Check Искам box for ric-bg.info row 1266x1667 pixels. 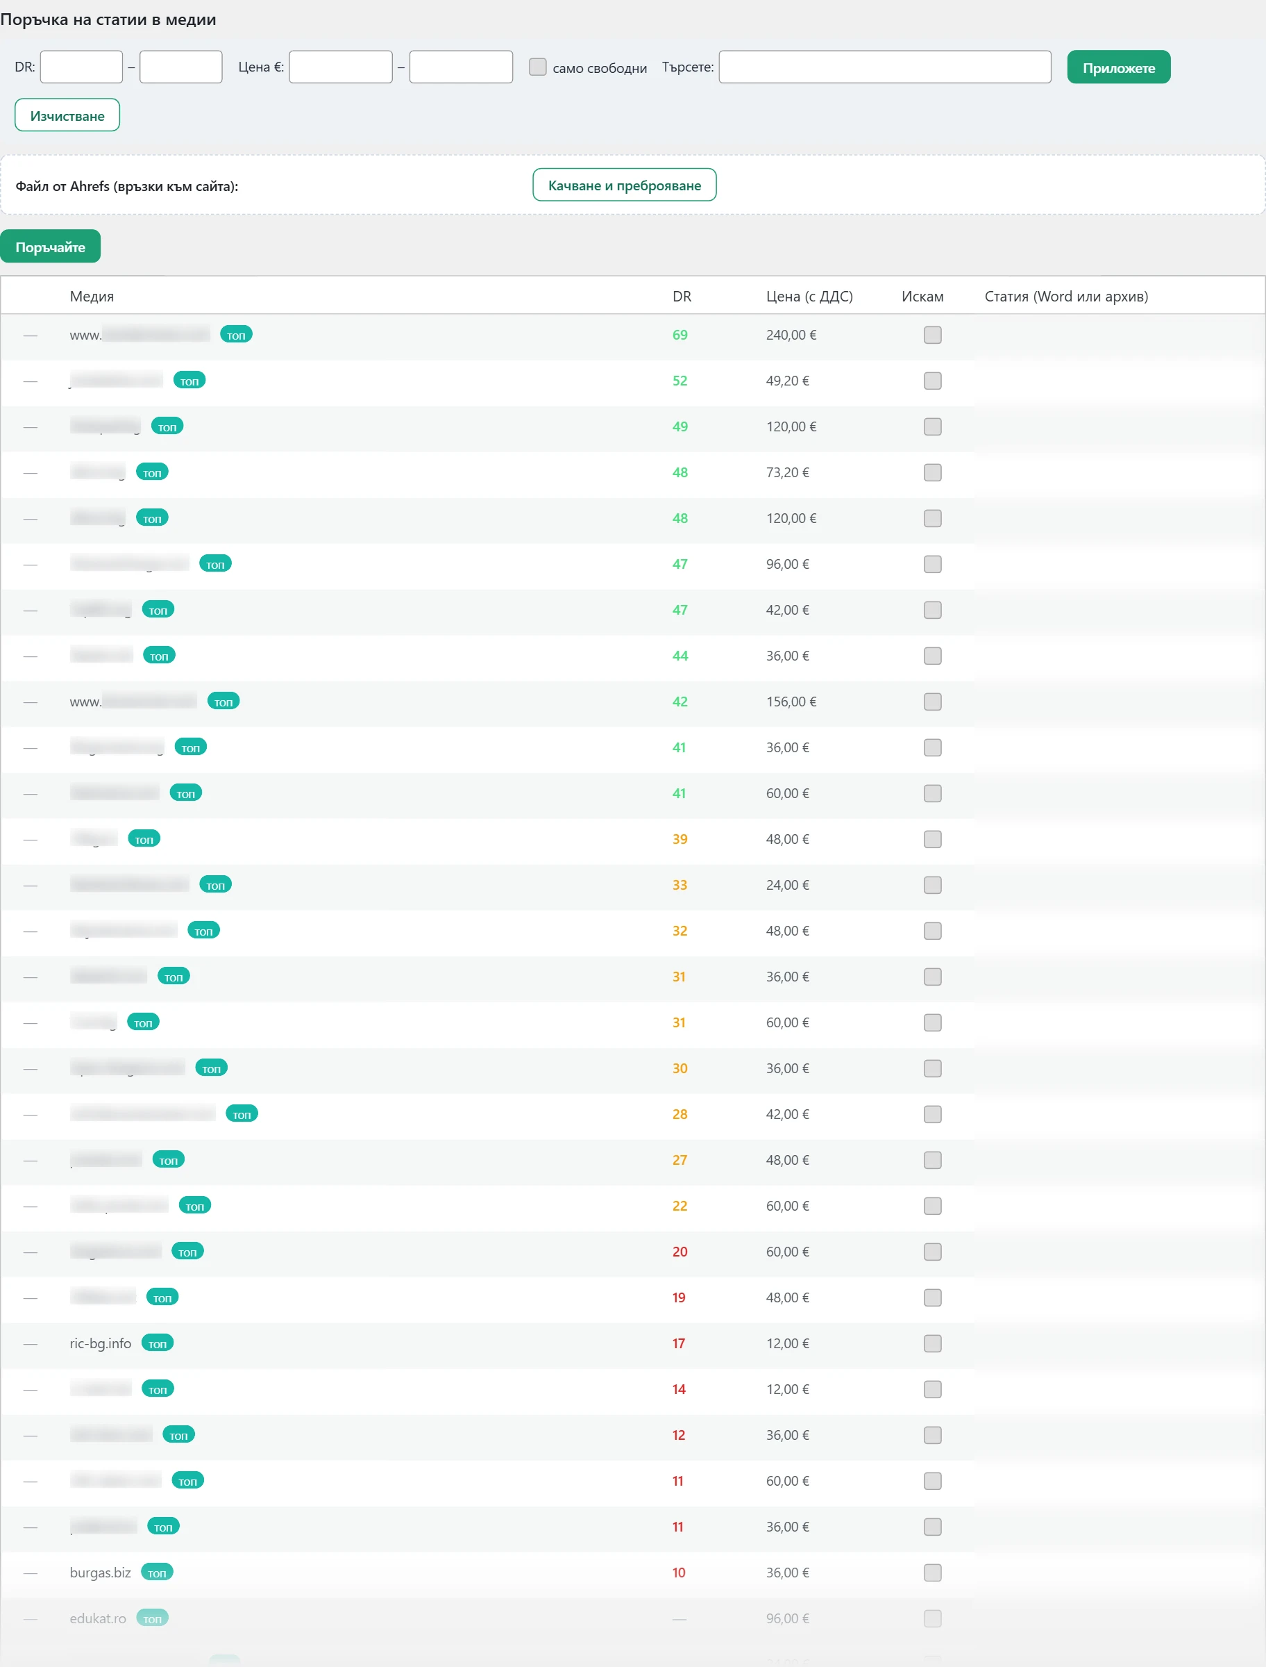932,1343
